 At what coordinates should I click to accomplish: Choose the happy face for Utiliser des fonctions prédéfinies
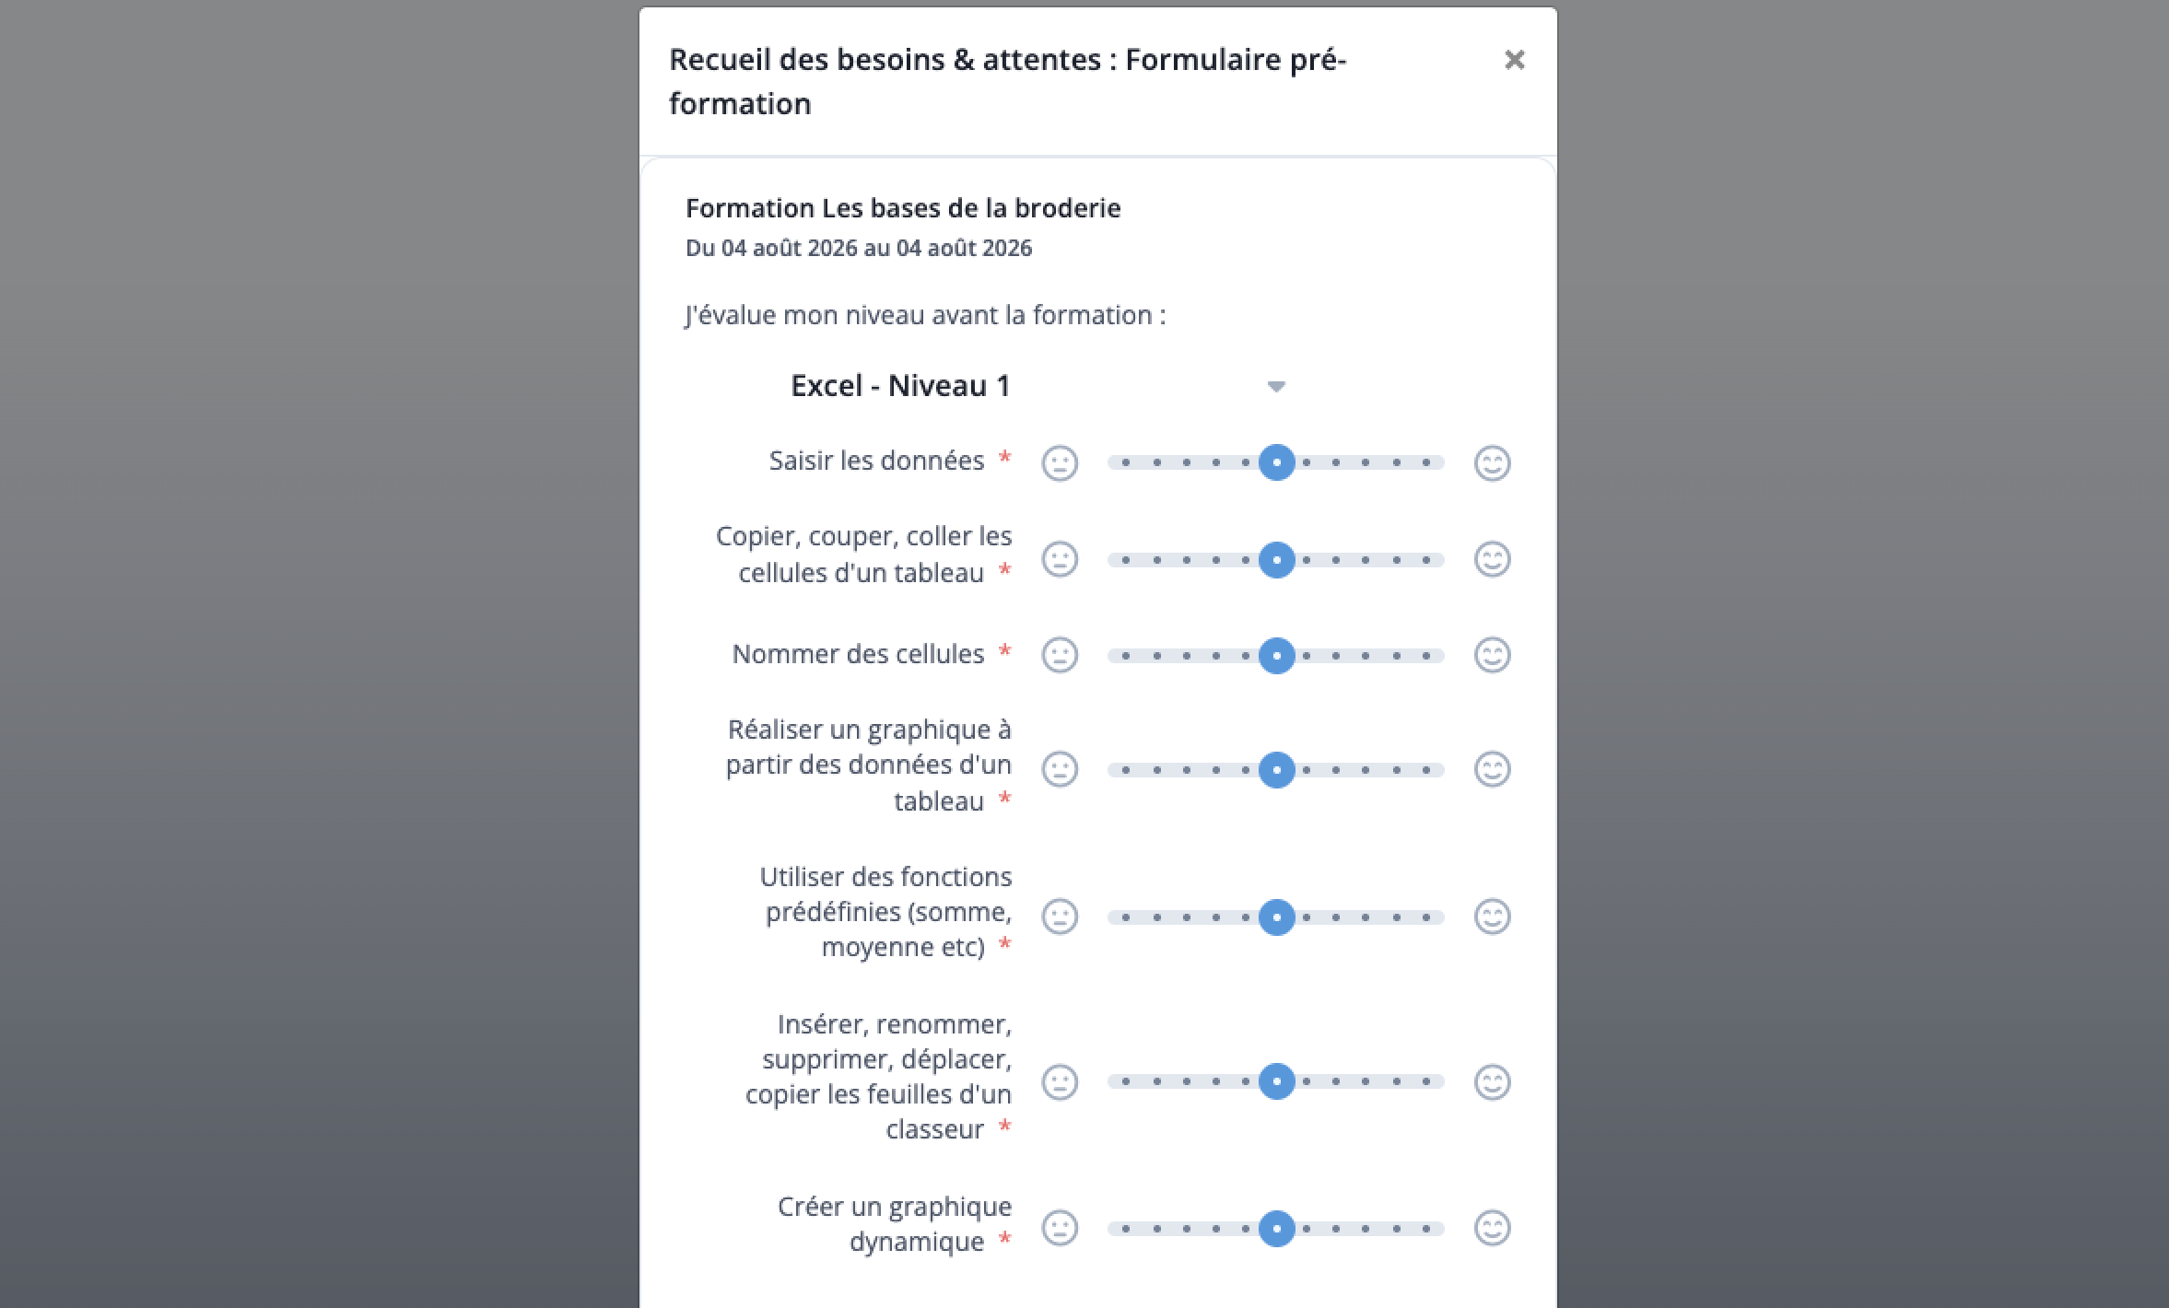coord(1492,917)
